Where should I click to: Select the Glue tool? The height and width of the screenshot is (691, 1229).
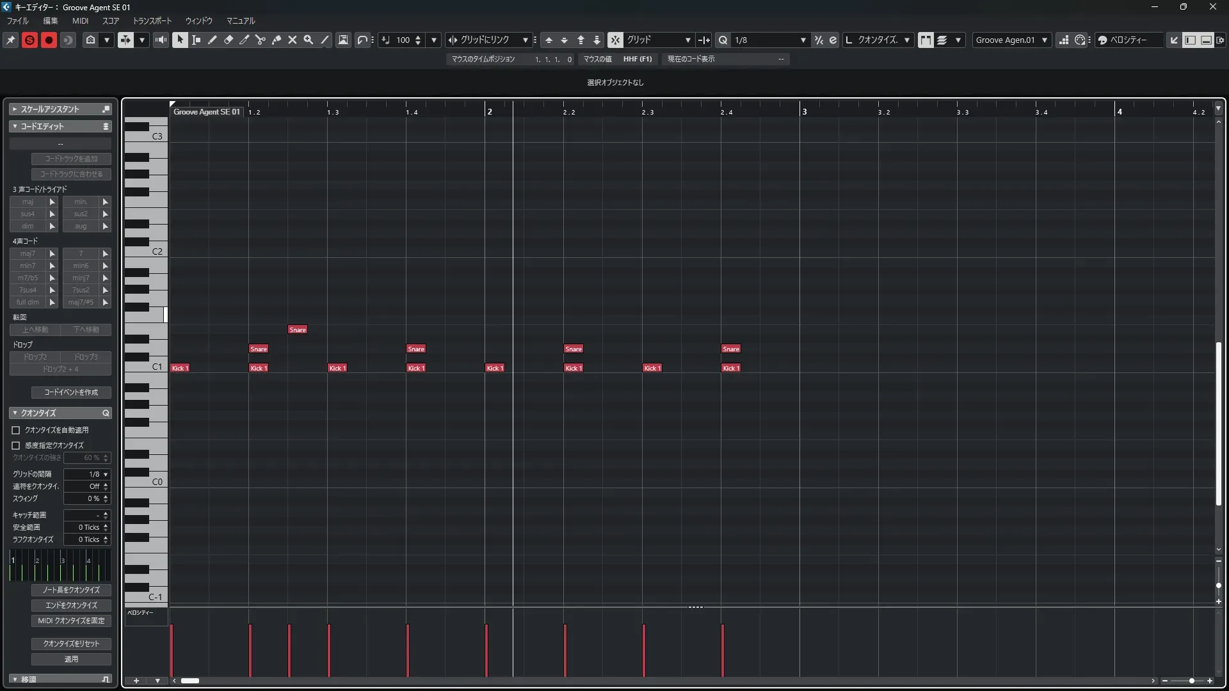277,40
